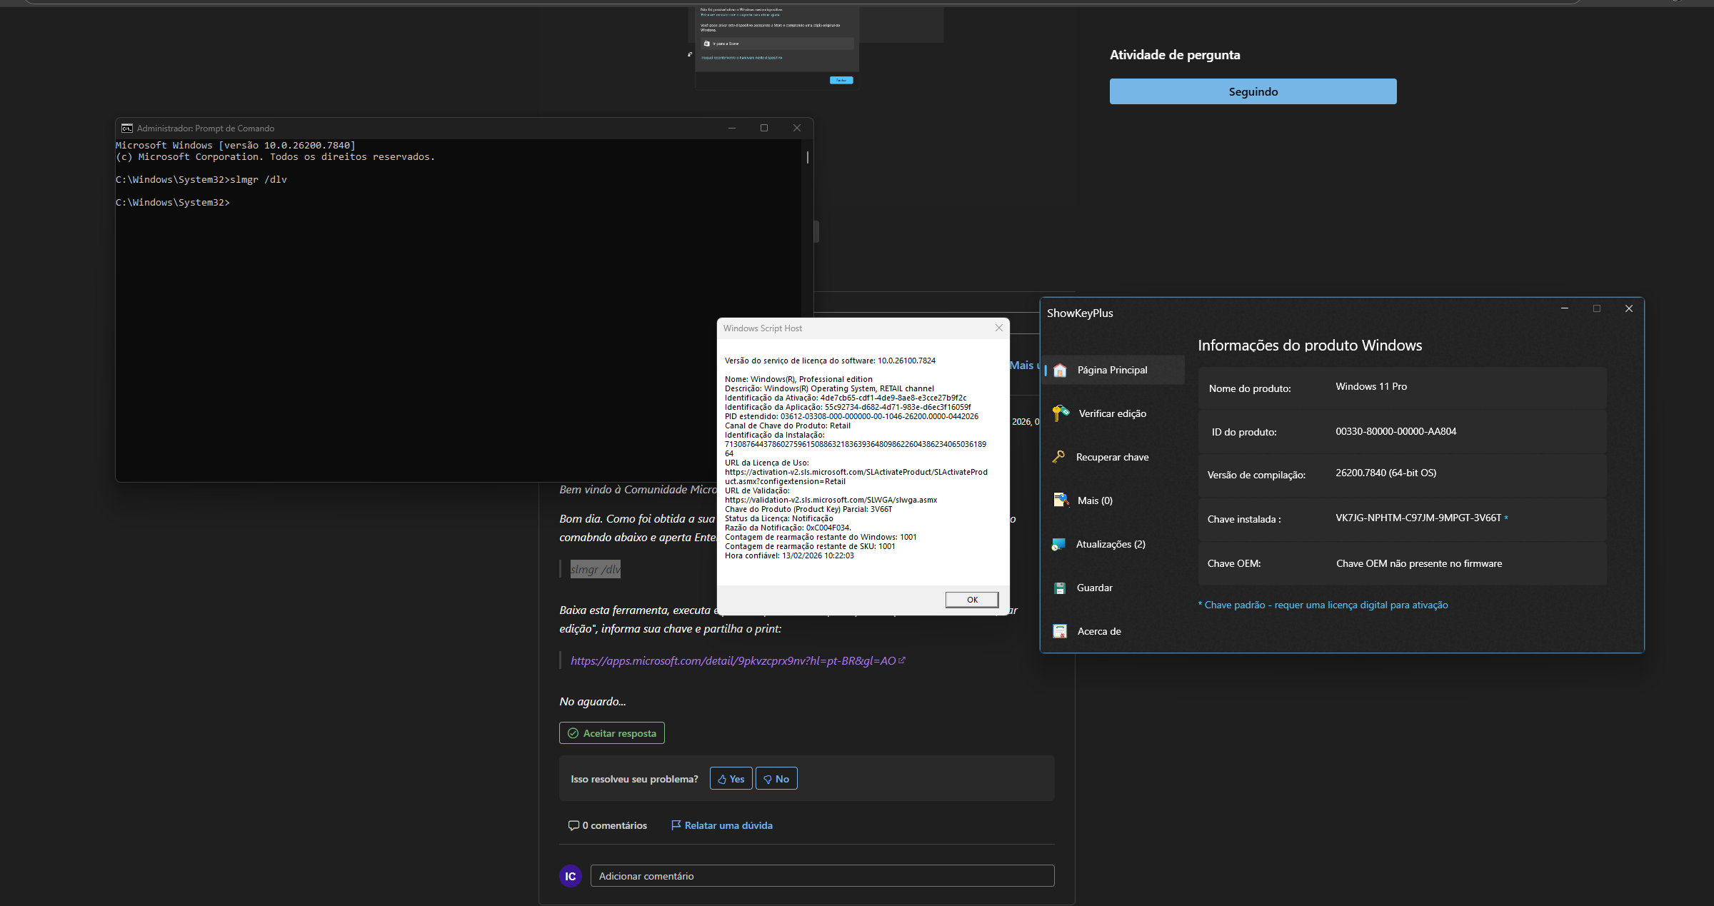Image resolution: width=1714 pixels, height=906 pixels.
Task: Click the Atualizações (2) icon
Action: pyautogui.click(x=1059, y=544)
